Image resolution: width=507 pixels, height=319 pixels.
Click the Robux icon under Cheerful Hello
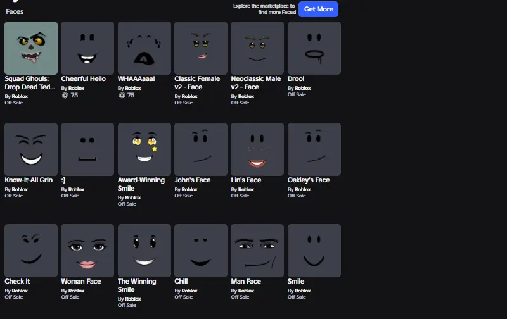click(65, 95)
